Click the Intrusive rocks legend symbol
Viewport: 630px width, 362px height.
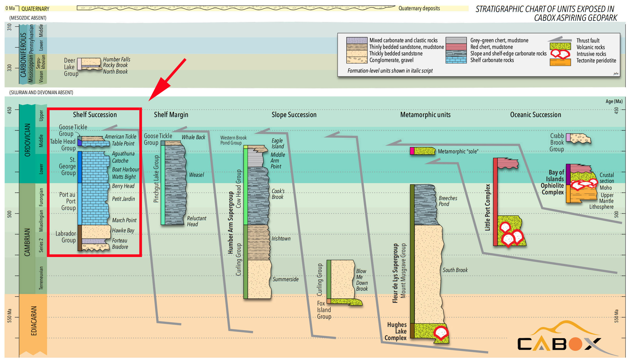click(560, 54)
